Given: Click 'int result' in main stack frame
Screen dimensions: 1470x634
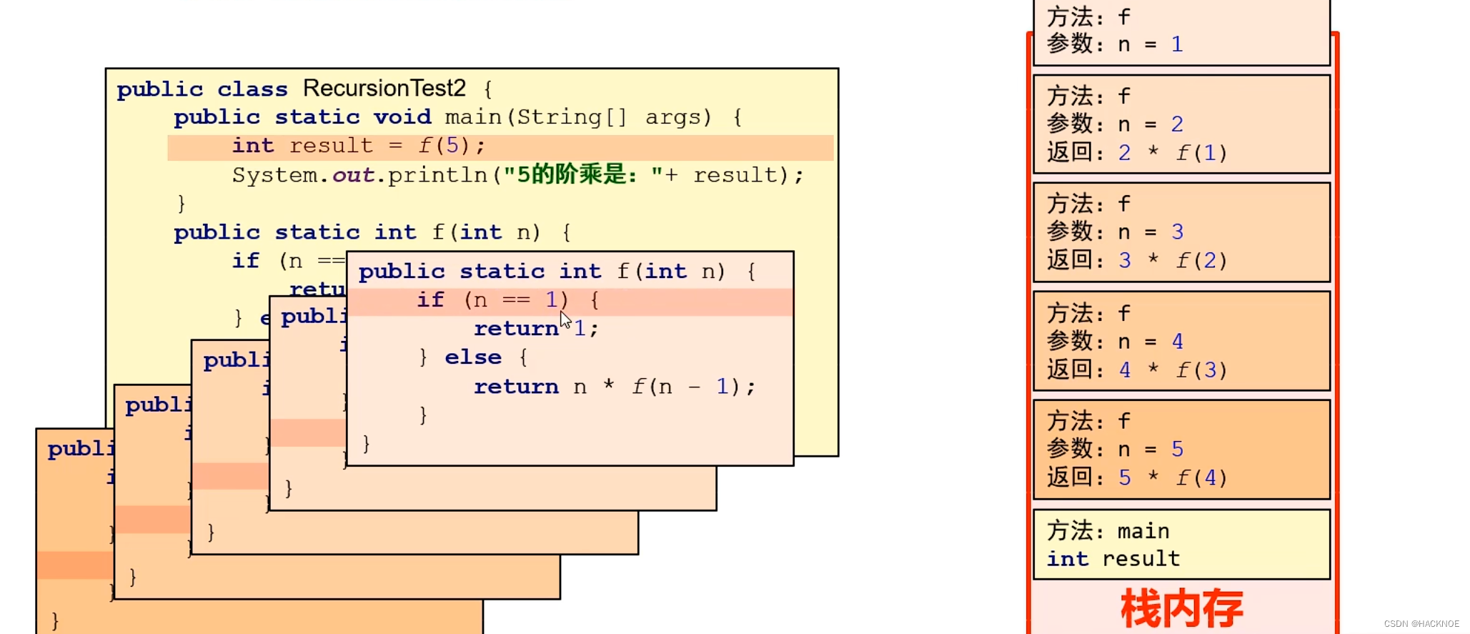Looking at the screenshot, I should point(1113,558).
